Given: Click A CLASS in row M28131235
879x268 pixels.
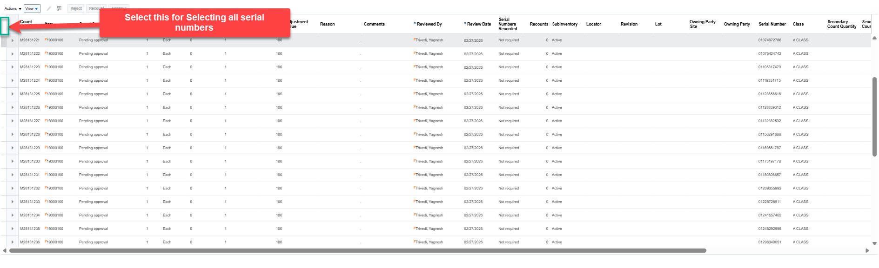Looking at the screenshot, I should point(800,229).
